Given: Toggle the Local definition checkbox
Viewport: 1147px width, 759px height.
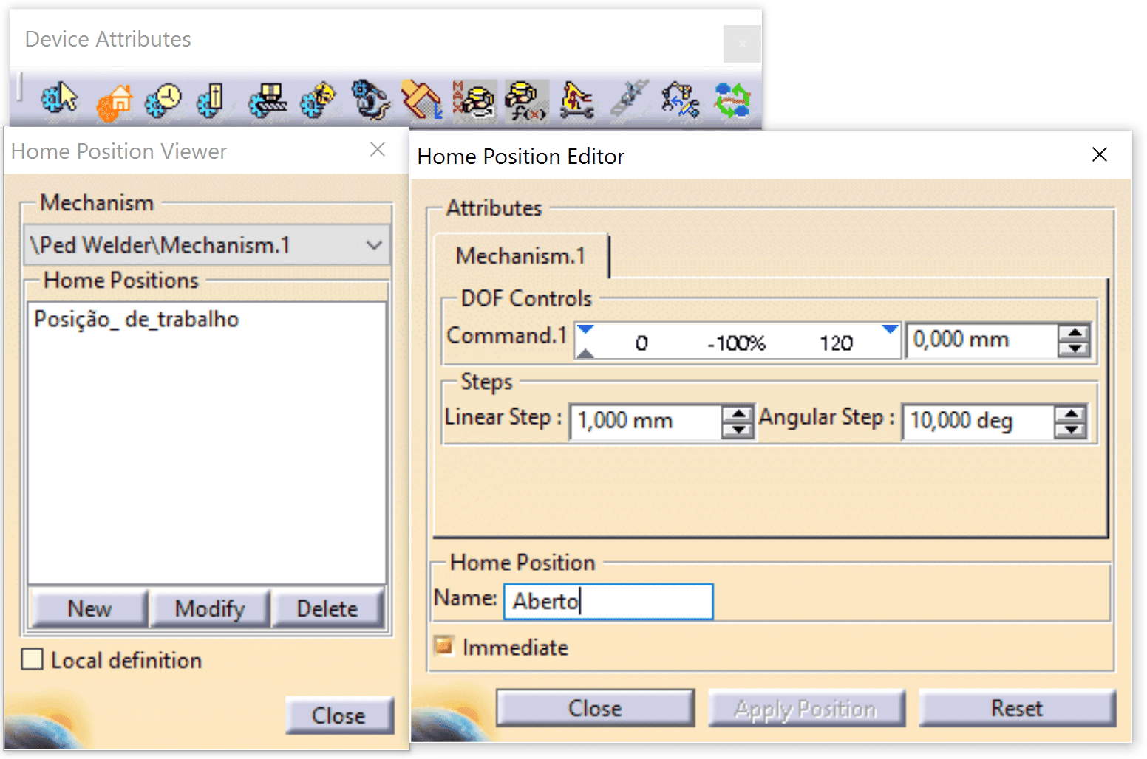Looking at the screenshot, I should [33, 659].
